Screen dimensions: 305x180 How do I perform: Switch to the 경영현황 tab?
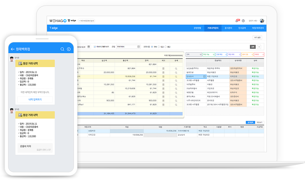click(197, 28)
